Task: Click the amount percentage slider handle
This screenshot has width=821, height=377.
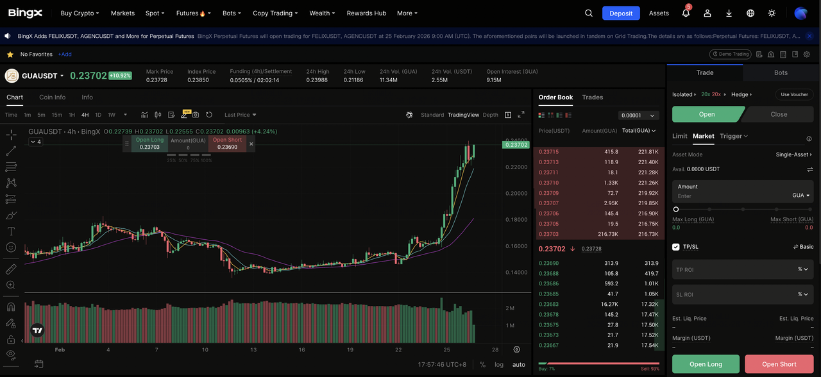Action: tap(676, 209)
